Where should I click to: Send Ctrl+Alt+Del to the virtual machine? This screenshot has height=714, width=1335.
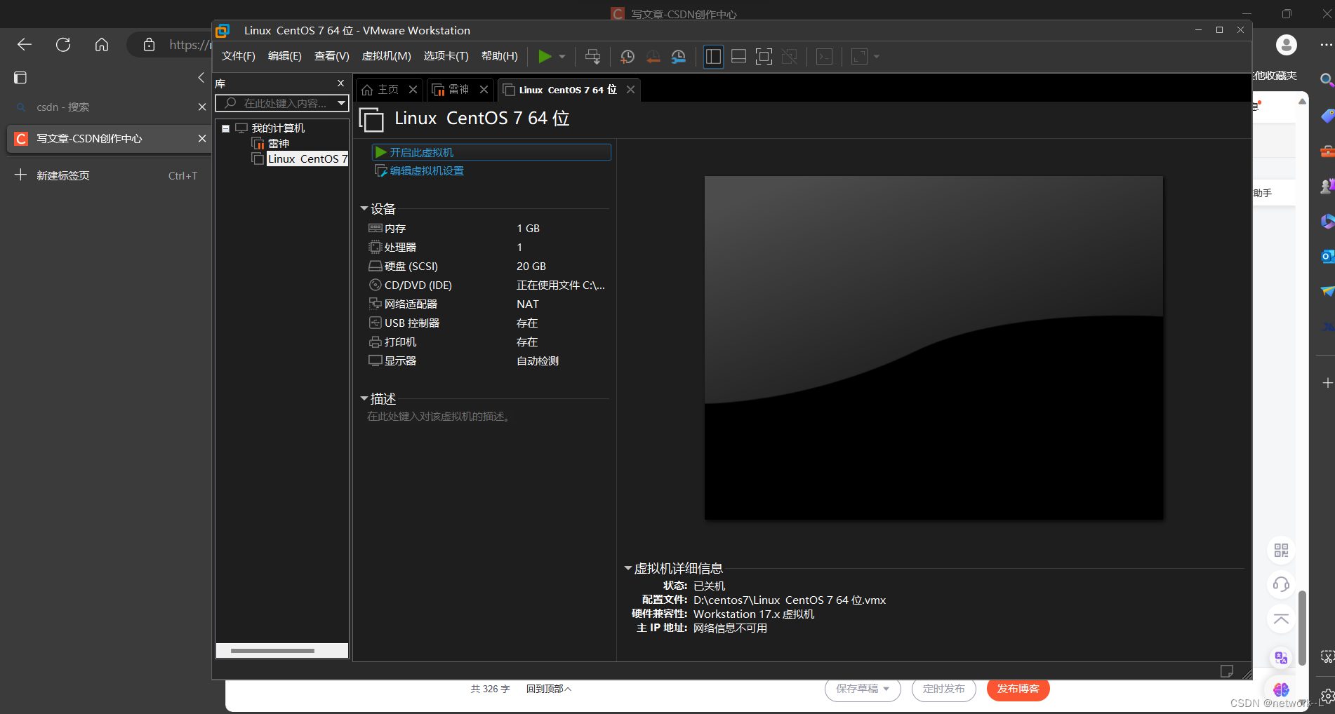592,57
